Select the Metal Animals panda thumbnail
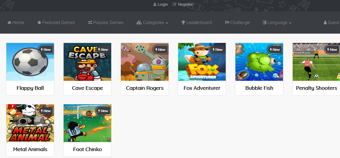 coord(30,123)
